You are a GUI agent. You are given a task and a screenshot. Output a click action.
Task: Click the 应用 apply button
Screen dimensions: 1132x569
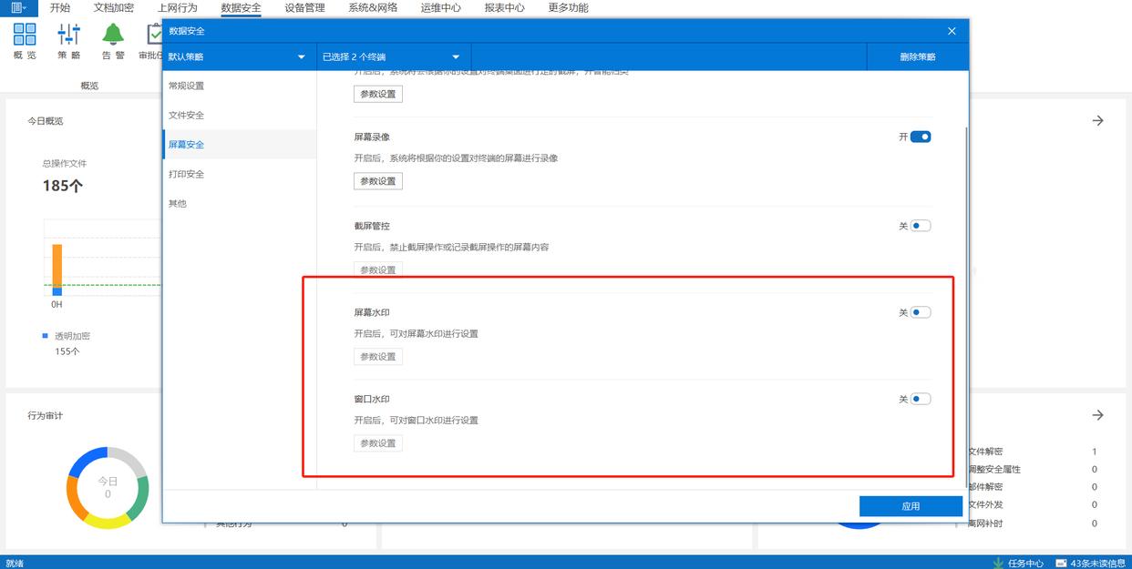pyautogui.click(x=911, y=506)
